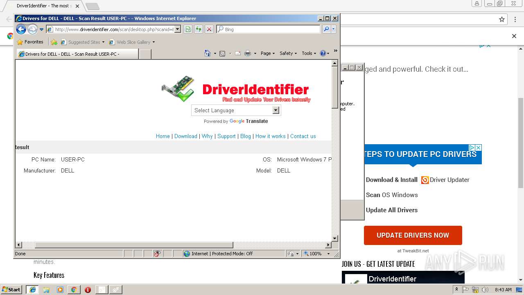Close the Chrome infobar X
This screenshot has width=524, height=295.
514,36
